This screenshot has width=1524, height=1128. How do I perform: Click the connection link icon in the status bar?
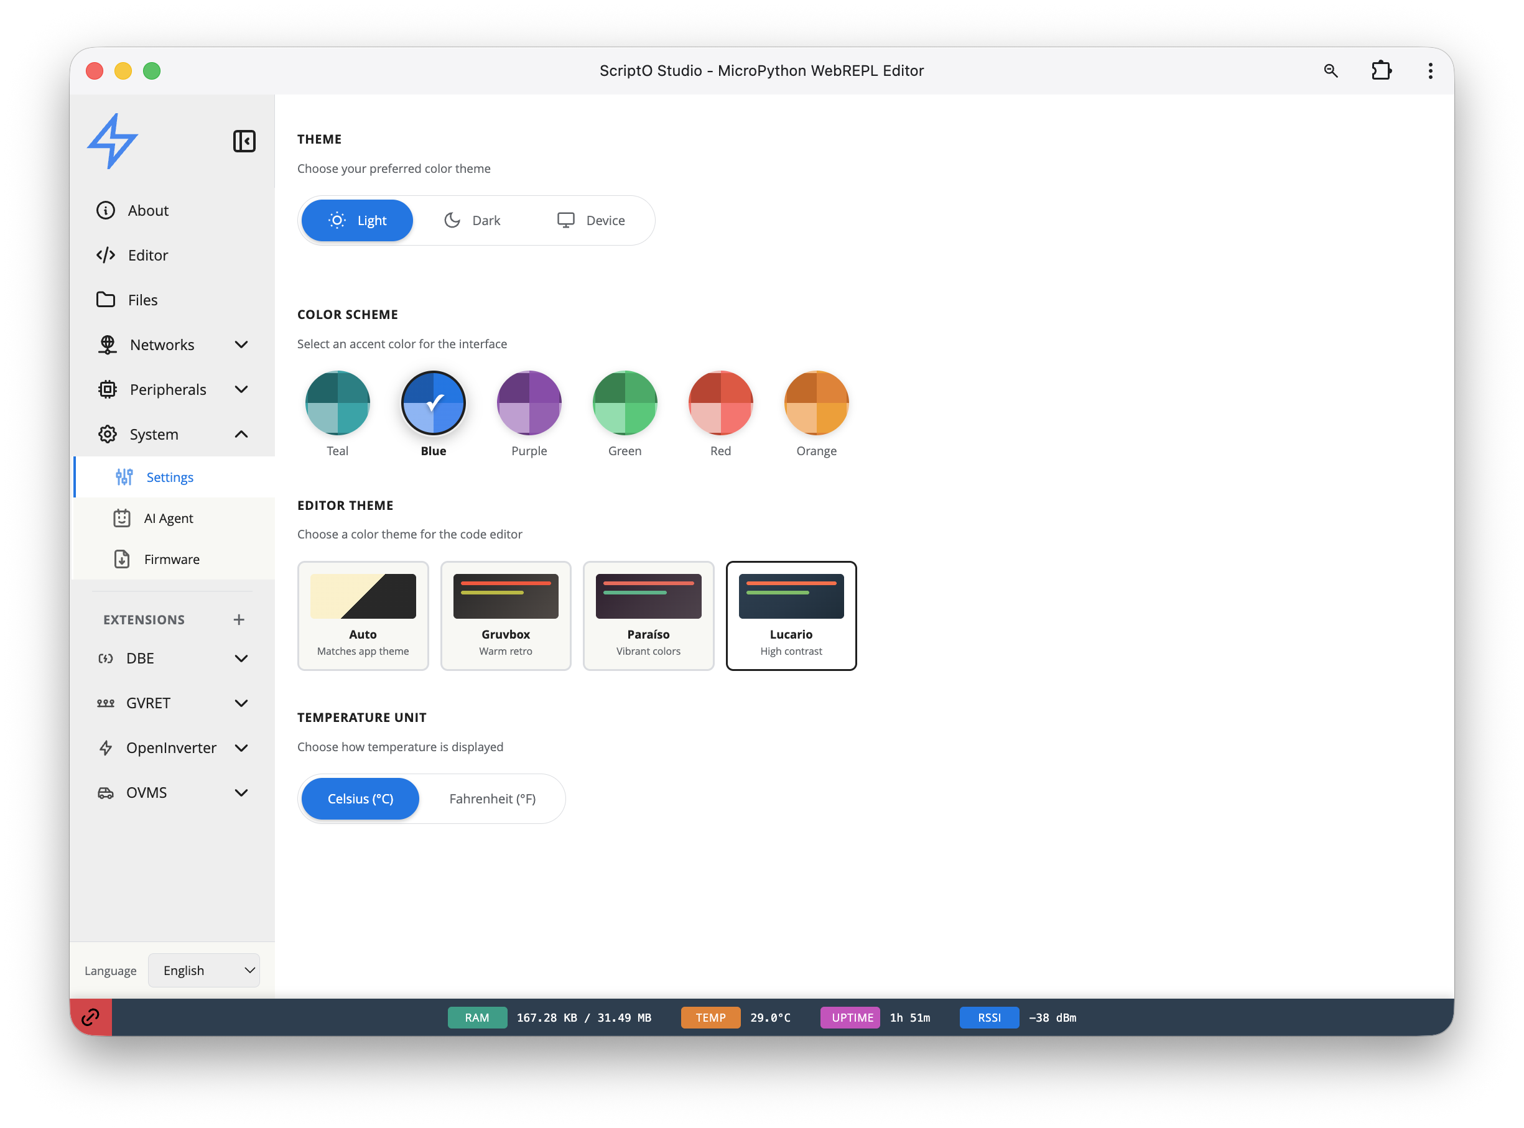pos(91,1017)
